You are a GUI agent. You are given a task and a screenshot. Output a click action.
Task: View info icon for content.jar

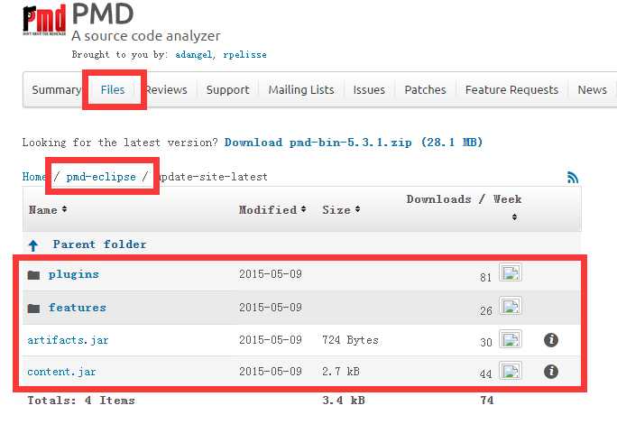[x=551, y=372]
